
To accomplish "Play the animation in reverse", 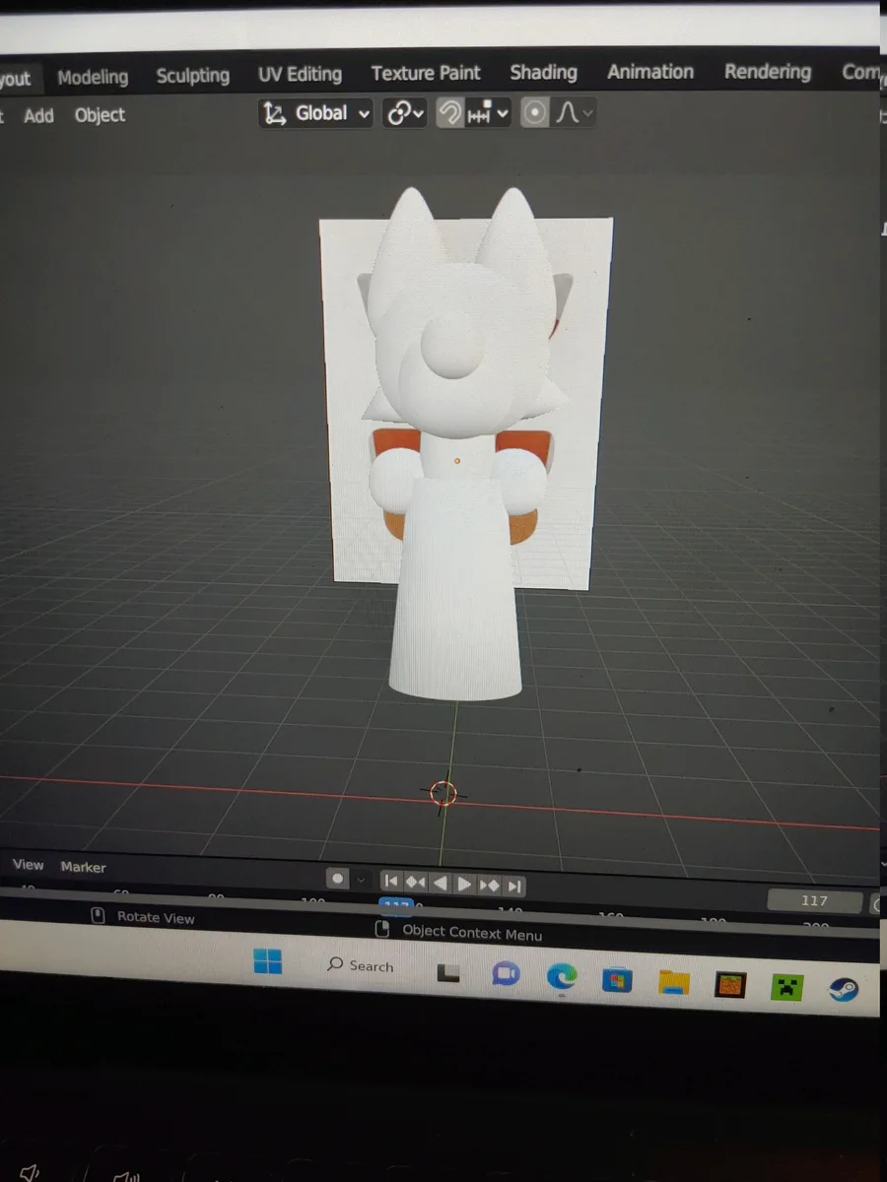I will (x=440, y=884).
